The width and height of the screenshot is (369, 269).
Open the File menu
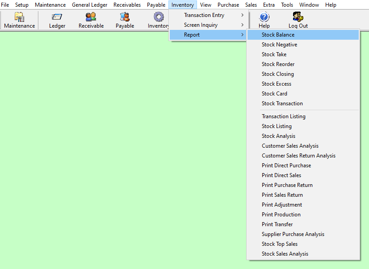coord(5,5)
